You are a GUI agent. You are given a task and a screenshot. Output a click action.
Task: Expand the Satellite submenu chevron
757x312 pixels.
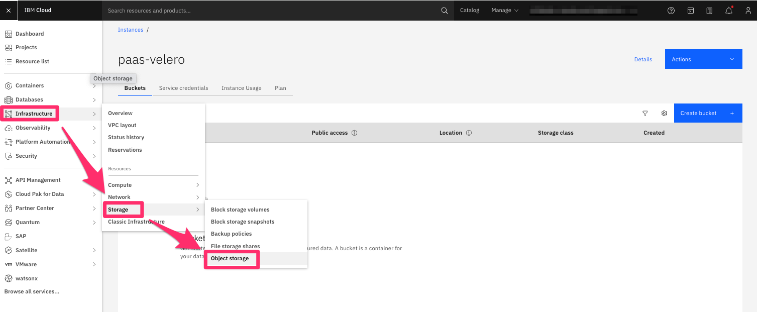94,250
